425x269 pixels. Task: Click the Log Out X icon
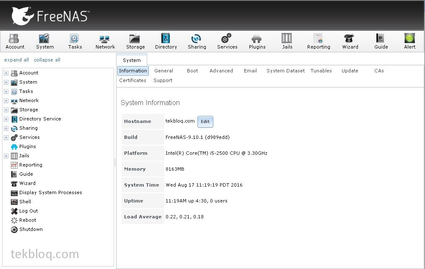pyautogui.click(x=14, y=211)
